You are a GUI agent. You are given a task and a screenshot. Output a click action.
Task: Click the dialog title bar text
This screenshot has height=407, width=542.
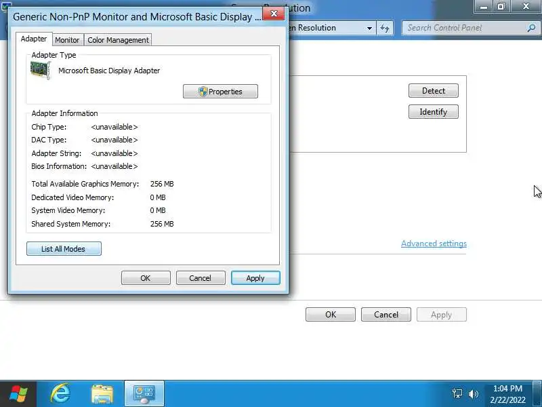coord(137,17)
